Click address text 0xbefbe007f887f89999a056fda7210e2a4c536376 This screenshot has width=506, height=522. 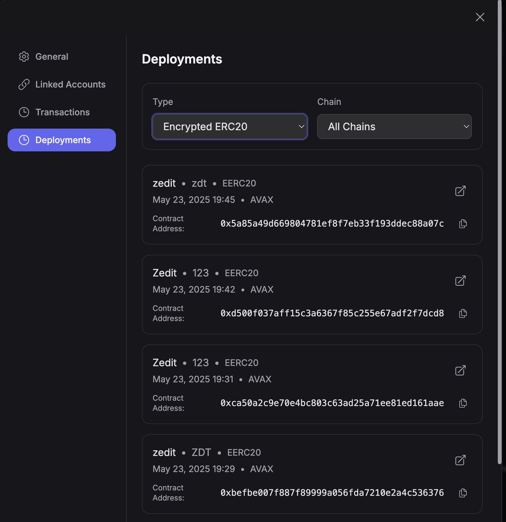click(332, 493)
